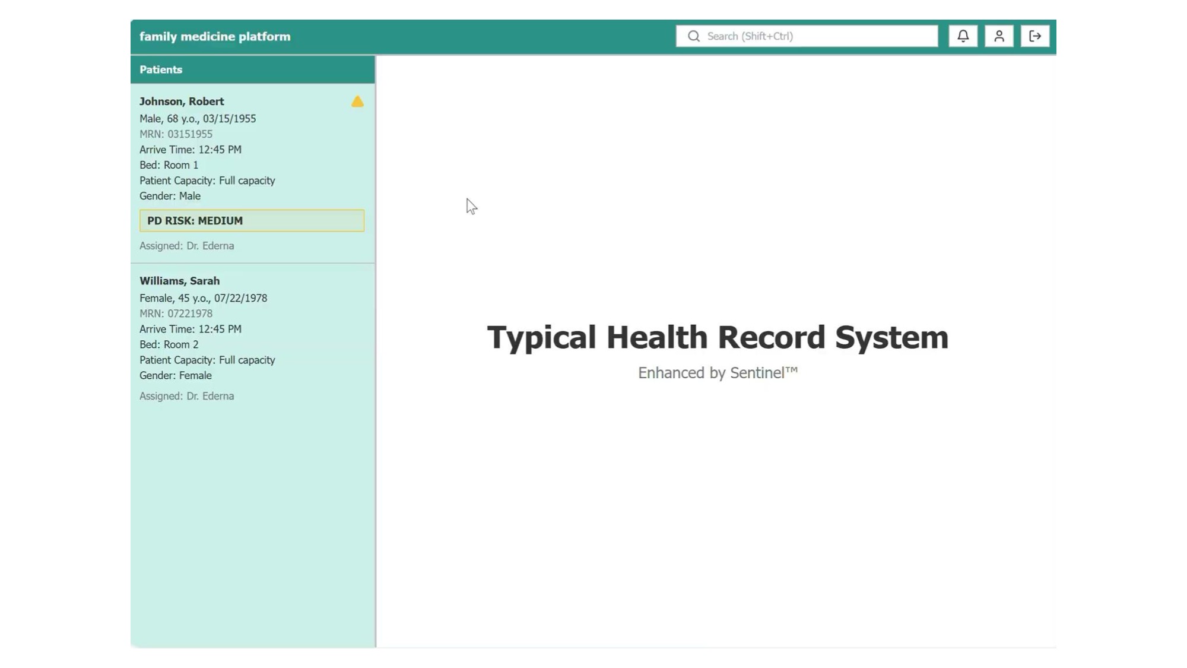Open the notifications bell icon

(963, 36)
